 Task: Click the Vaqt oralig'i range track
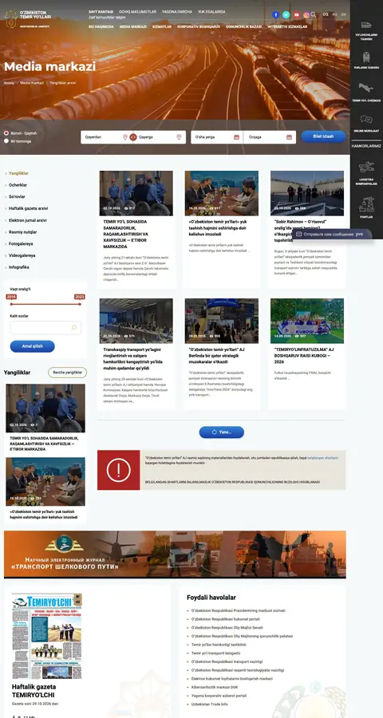tap(45, 304)
